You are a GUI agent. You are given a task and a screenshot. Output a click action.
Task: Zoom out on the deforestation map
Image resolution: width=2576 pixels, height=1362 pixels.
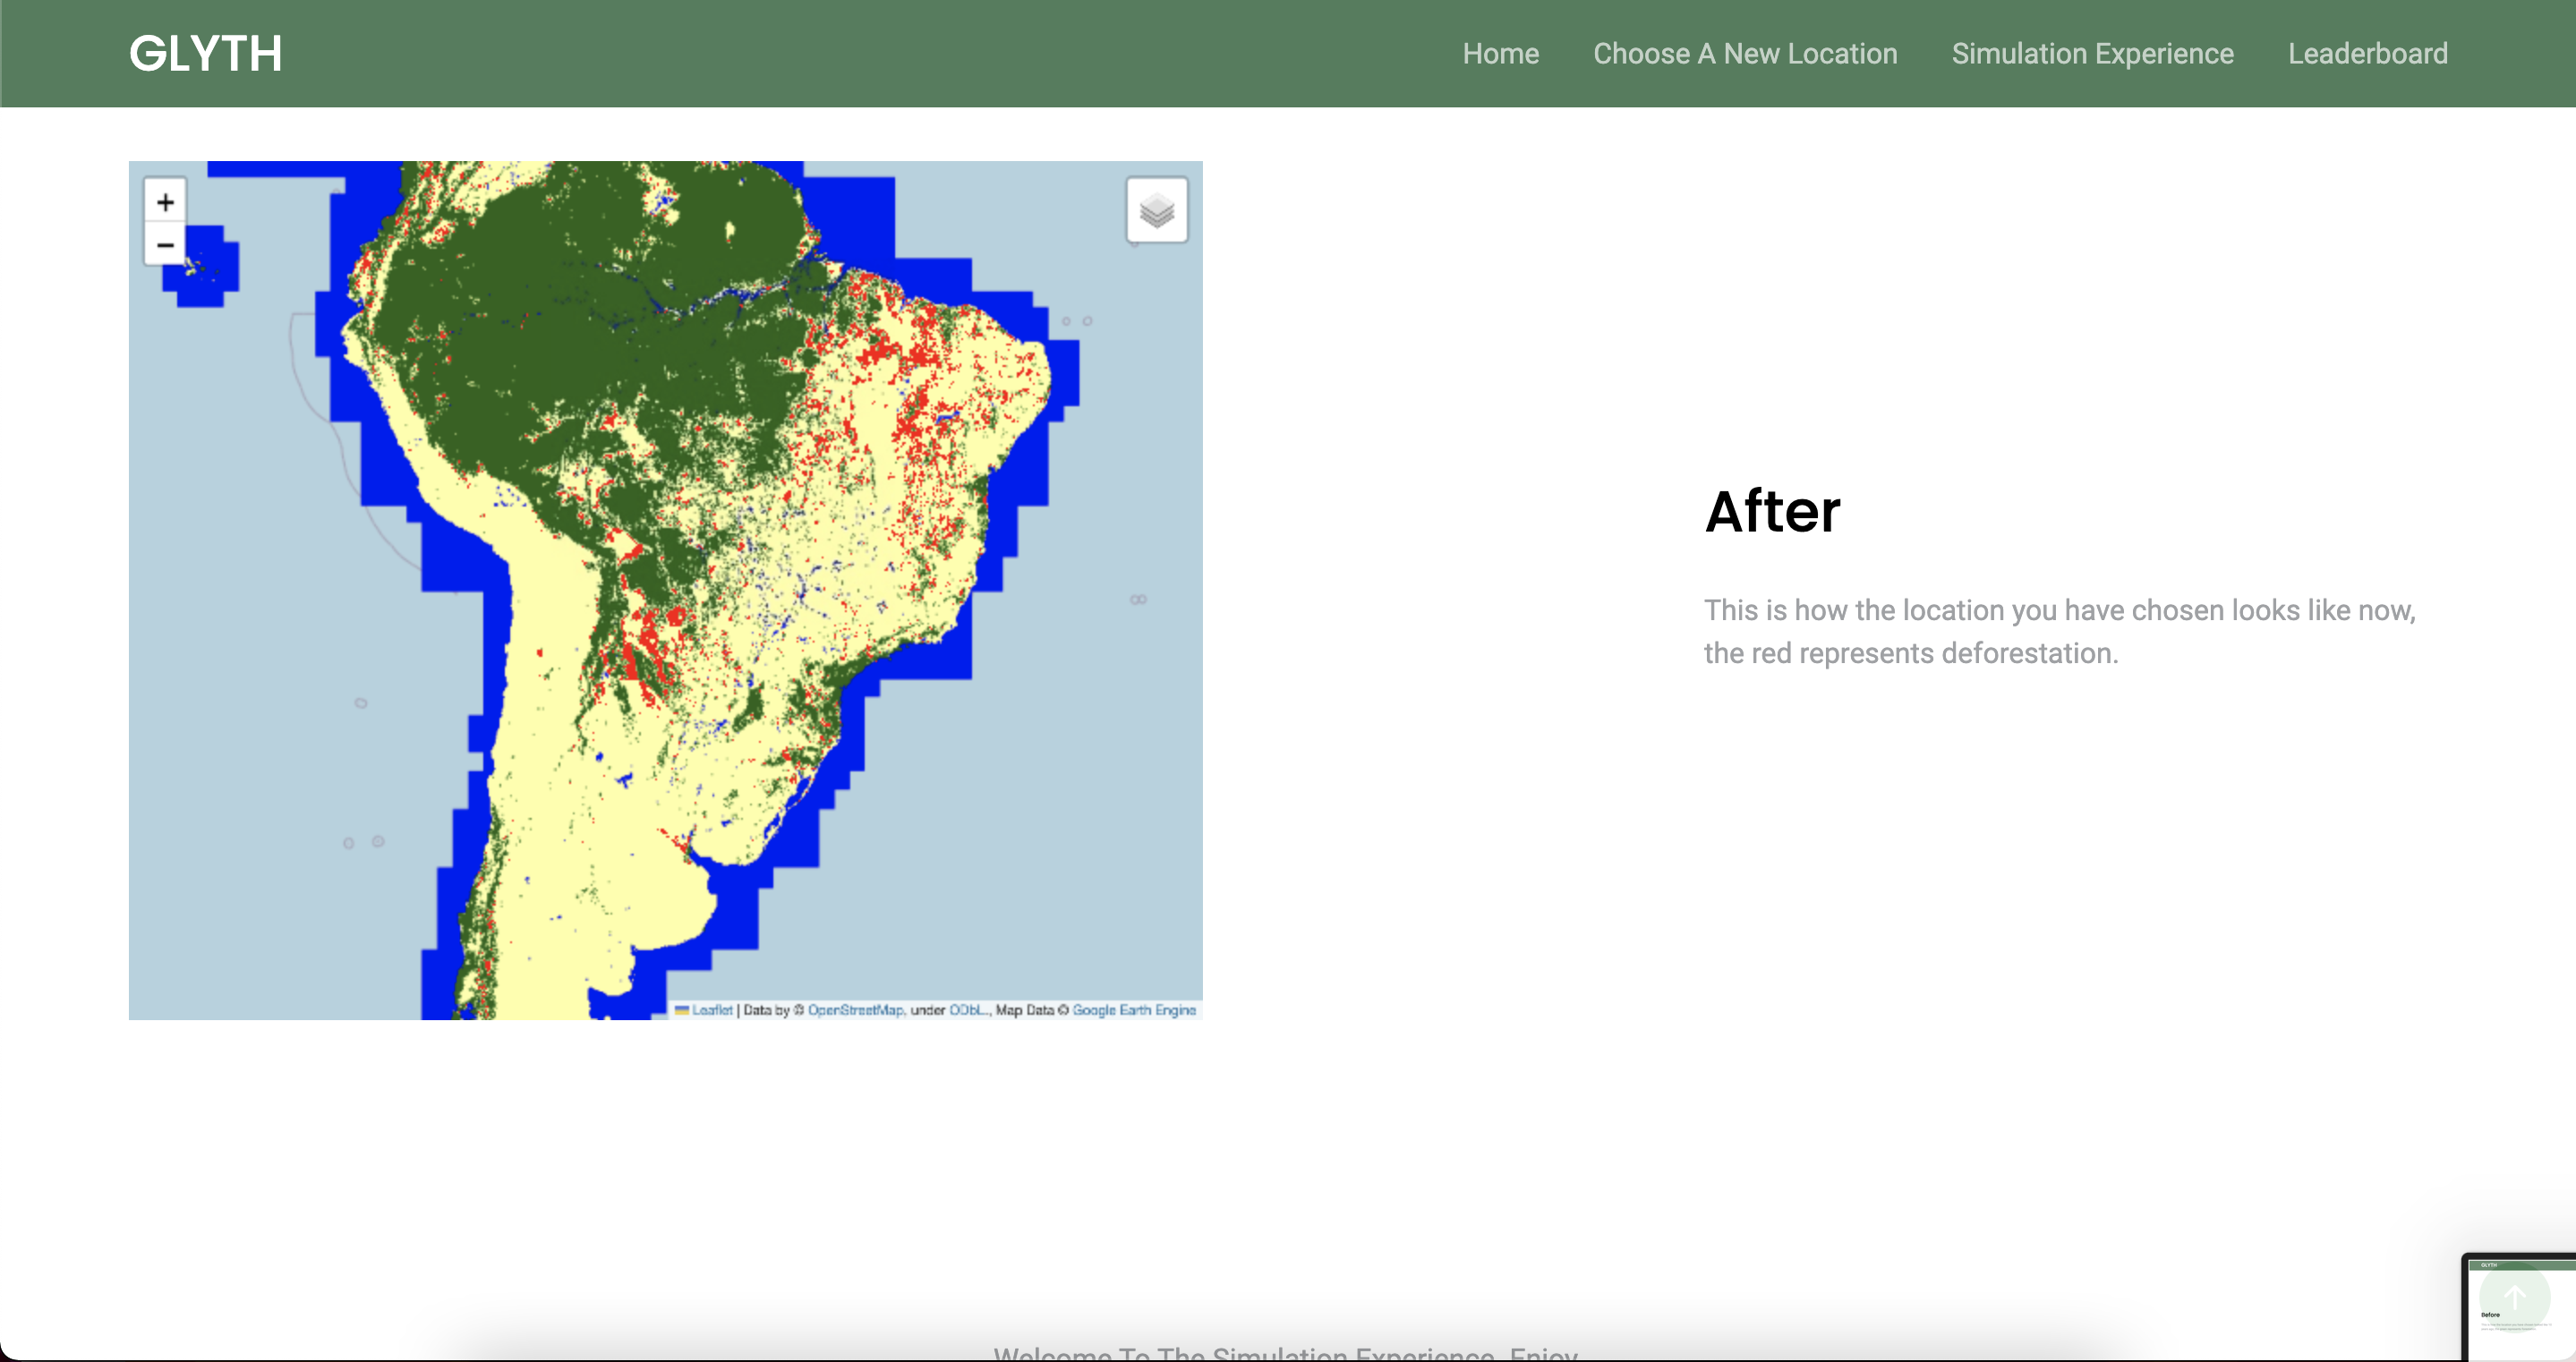pos(165,245)
